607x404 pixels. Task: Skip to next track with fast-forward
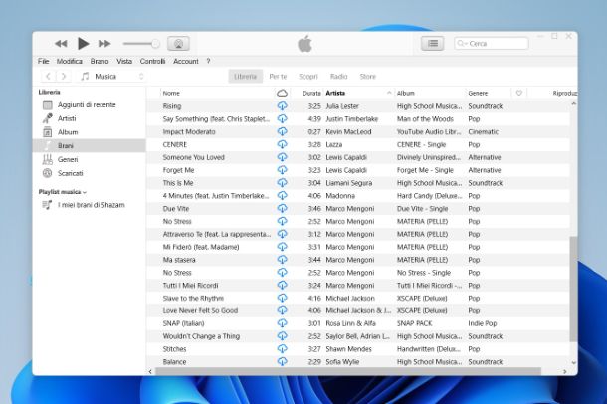tap(104, 44)
